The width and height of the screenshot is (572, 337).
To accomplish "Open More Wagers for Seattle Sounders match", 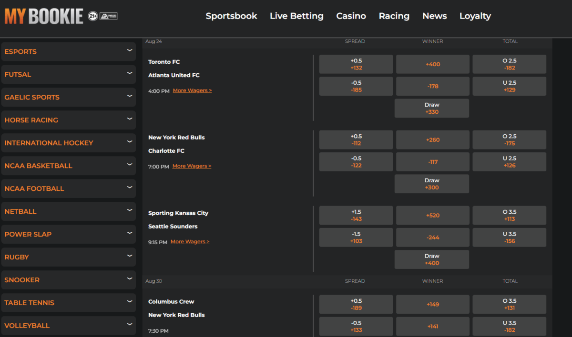I will pos(190,242).
